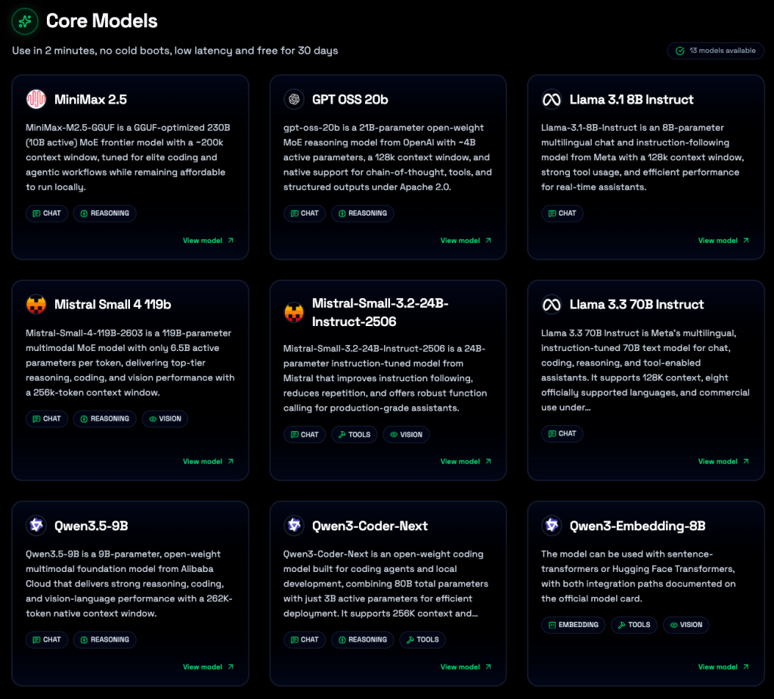Open View model for MiniMax 2.5

pyautogui.click(x=204, y=240)
